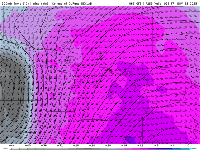Screen dimensions: 200x150
Task: Click 'College of DuPage NEXLAB' attribution text
Action: point(72,3)
